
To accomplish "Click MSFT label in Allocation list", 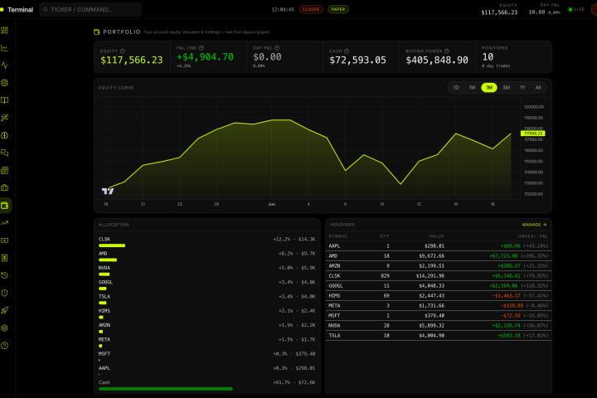I will pos(104,354).
